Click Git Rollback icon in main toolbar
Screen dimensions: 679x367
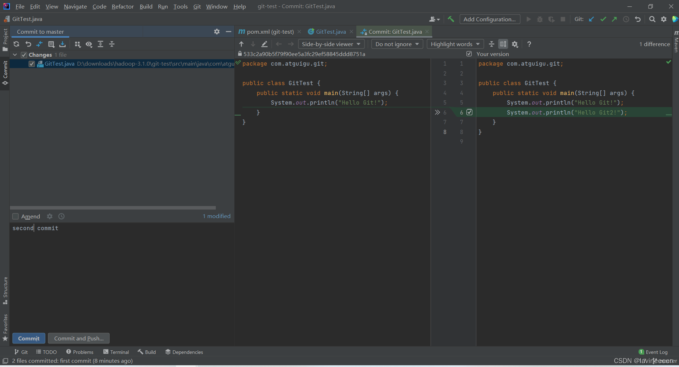click(x=638, y=19)
